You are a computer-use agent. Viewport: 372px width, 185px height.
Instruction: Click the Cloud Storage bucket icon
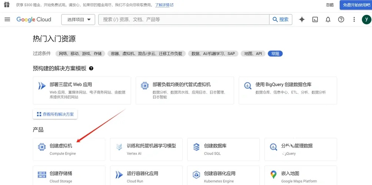point(42,175)
